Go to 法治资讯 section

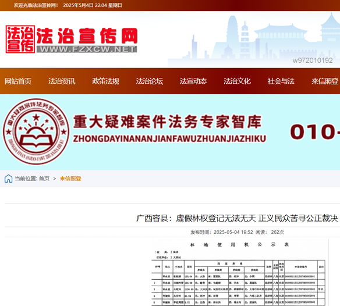[x=62, y=81]
